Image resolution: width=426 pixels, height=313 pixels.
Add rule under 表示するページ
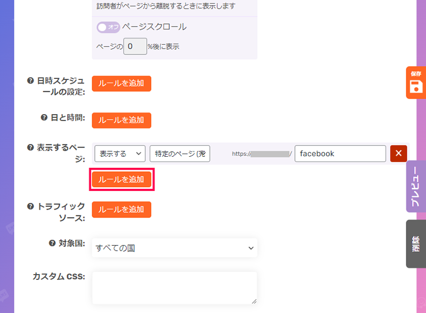click(x=121, y=179)
